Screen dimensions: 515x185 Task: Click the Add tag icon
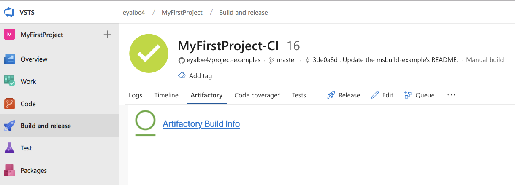(x=182, y=76)
